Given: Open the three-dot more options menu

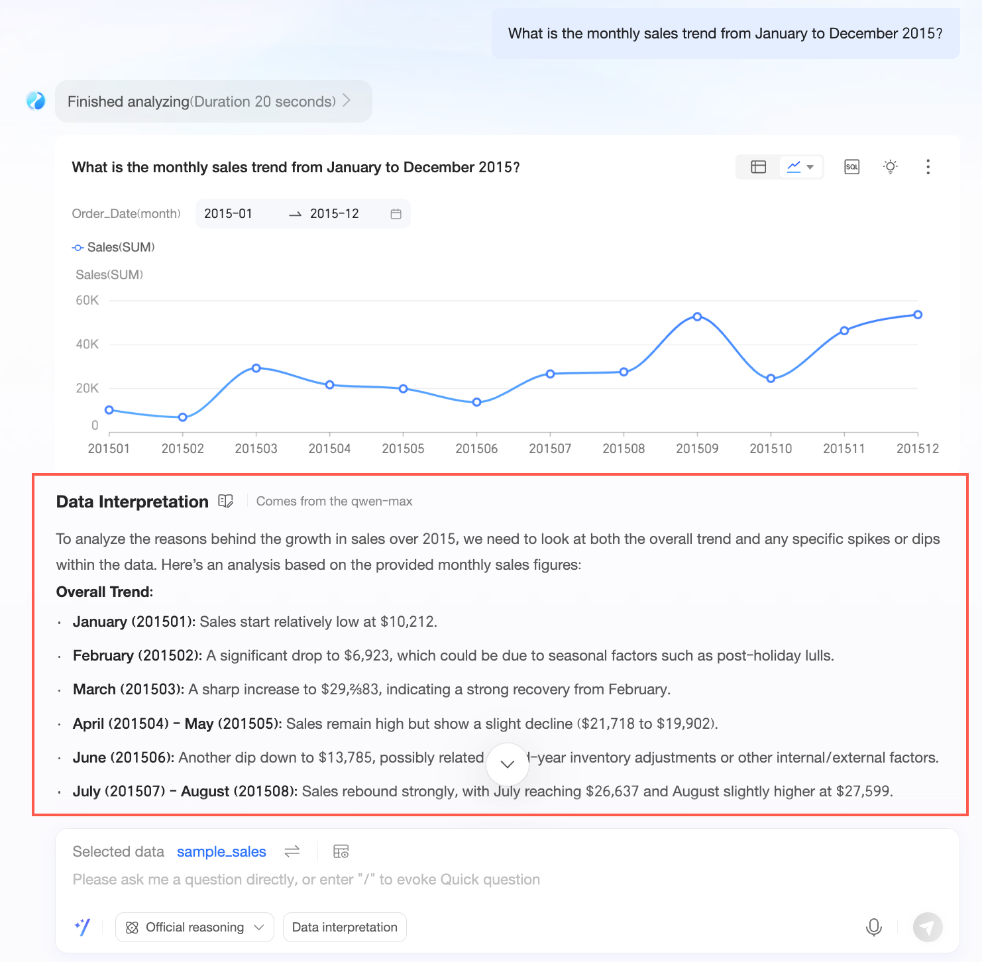Looking at the screenshot, I should tap(928, 167).
